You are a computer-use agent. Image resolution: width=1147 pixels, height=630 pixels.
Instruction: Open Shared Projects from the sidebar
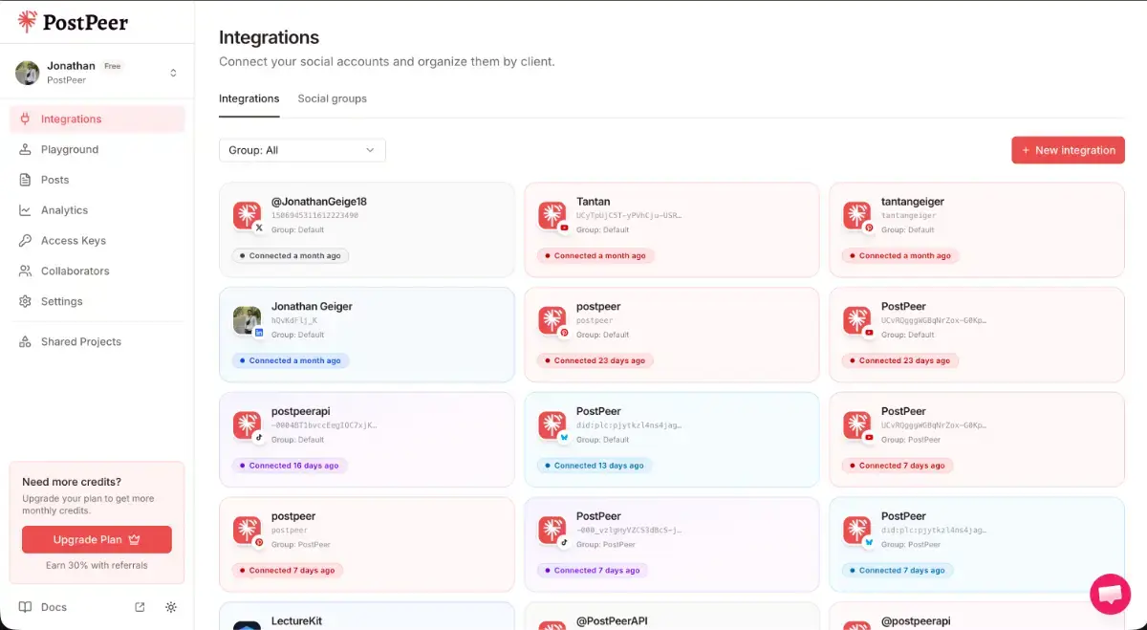click(97, 341)
